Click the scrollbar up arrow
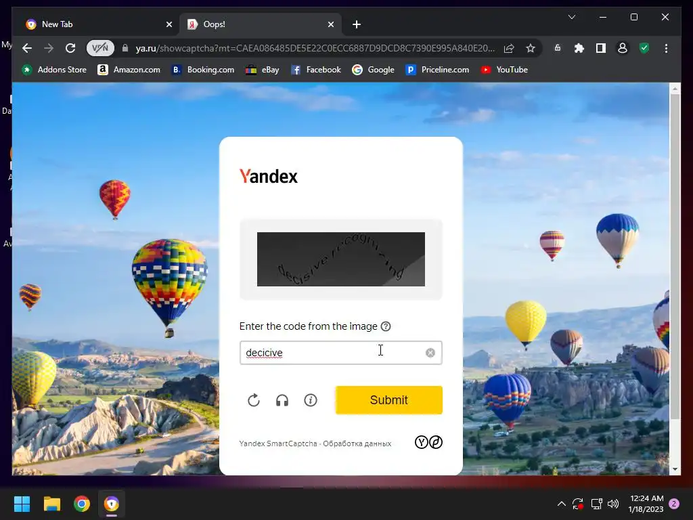The image size is (693, 520). coord(675,89)
